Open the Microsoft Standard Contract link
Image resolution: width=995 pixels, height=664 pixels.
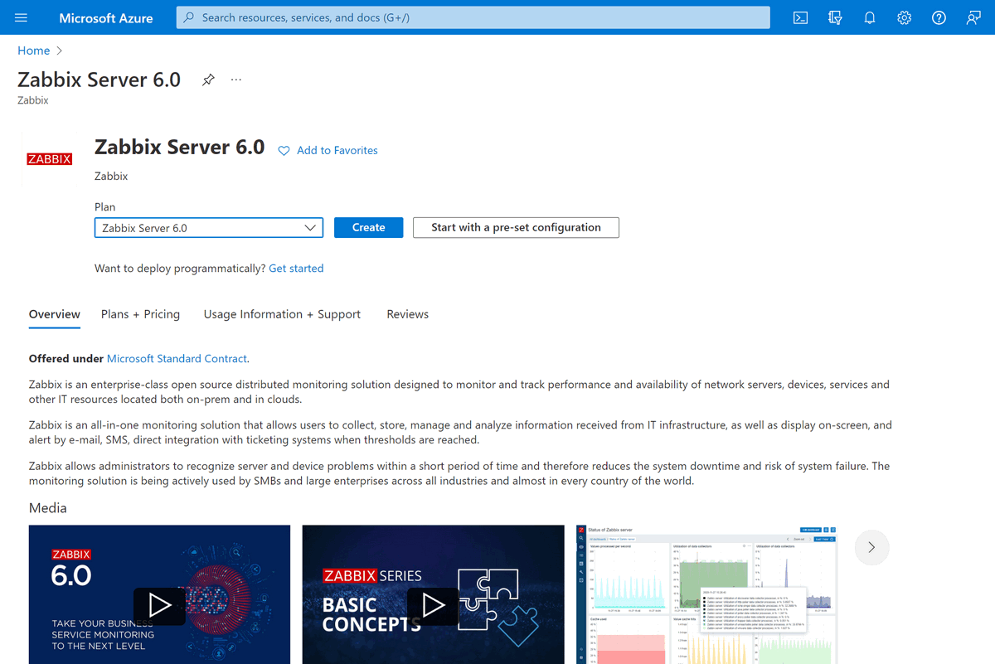click(x=177, y=359)
